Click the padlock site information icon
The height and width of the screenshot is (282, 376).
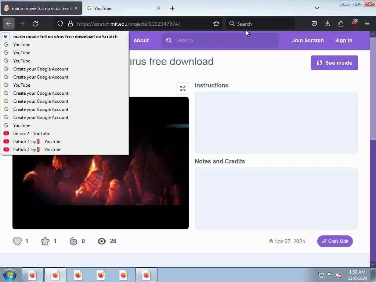70,24
